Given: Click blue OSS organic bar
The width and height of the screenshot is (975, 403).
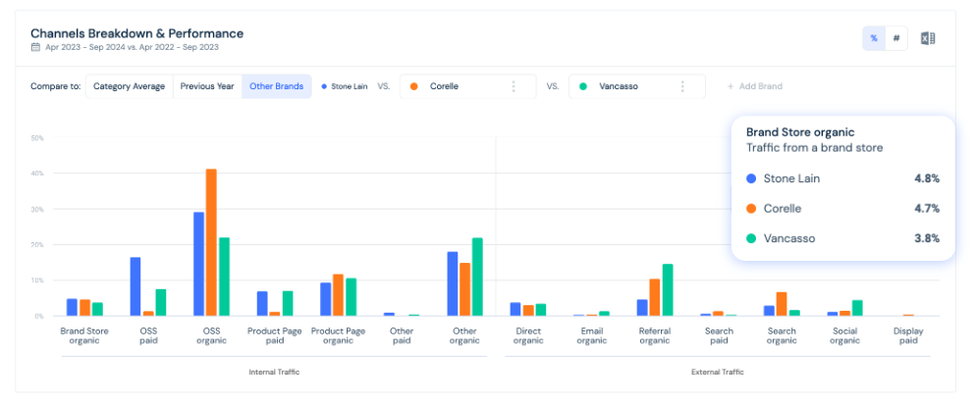Looking at the screenshot, I should pos(199,264).
